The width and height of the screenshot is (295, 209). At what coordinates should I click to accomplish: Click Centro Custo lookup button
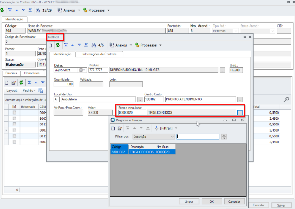tap(240, 99)
